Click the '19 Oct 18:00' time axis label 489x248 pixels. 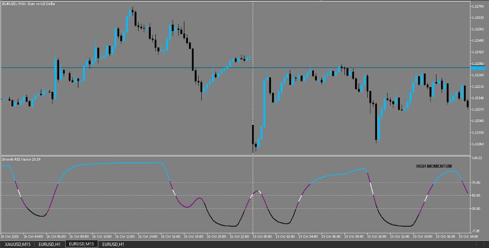(x=469, y=236)
